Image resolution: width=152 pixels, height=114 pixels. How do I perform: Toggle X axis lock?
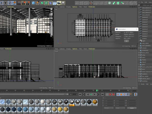pos(2,3)
